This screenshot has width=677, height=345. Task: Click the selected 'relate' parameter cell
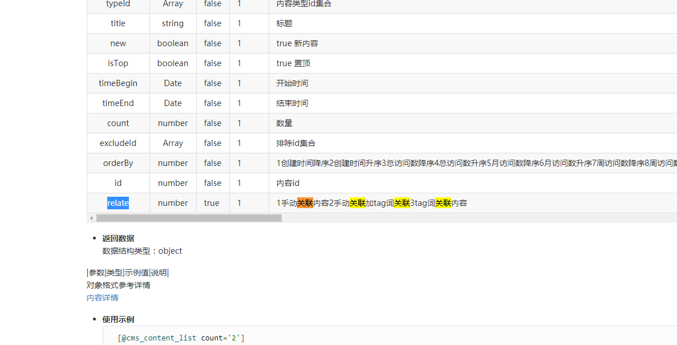(x=118, y=203)
